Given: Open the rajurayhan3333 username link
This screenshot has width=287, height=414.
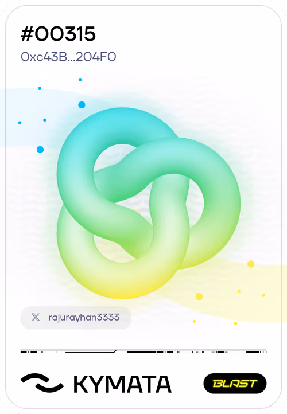Looking at the screenshot, I should (84, 317).
